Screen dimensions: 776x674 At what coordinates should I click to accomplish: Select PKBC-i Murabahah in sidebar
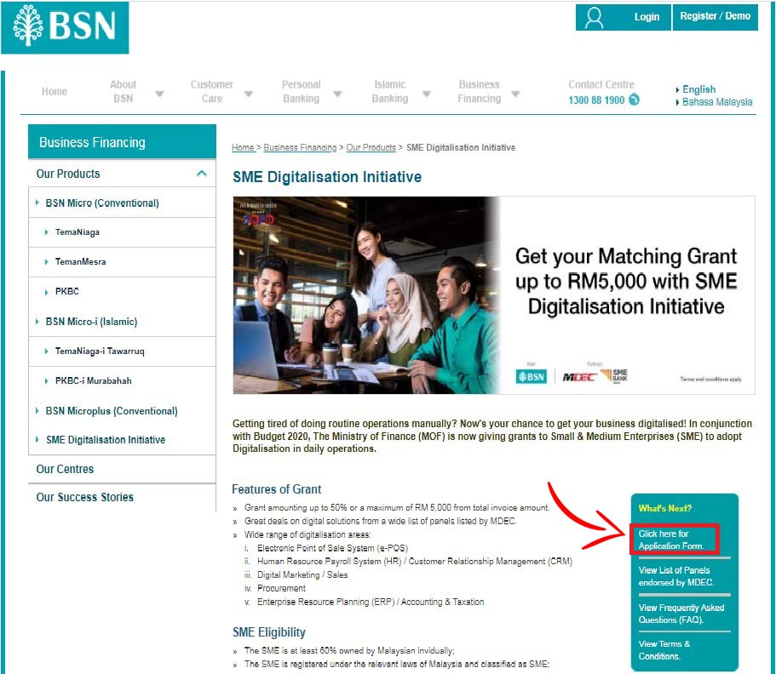[93, 380]
